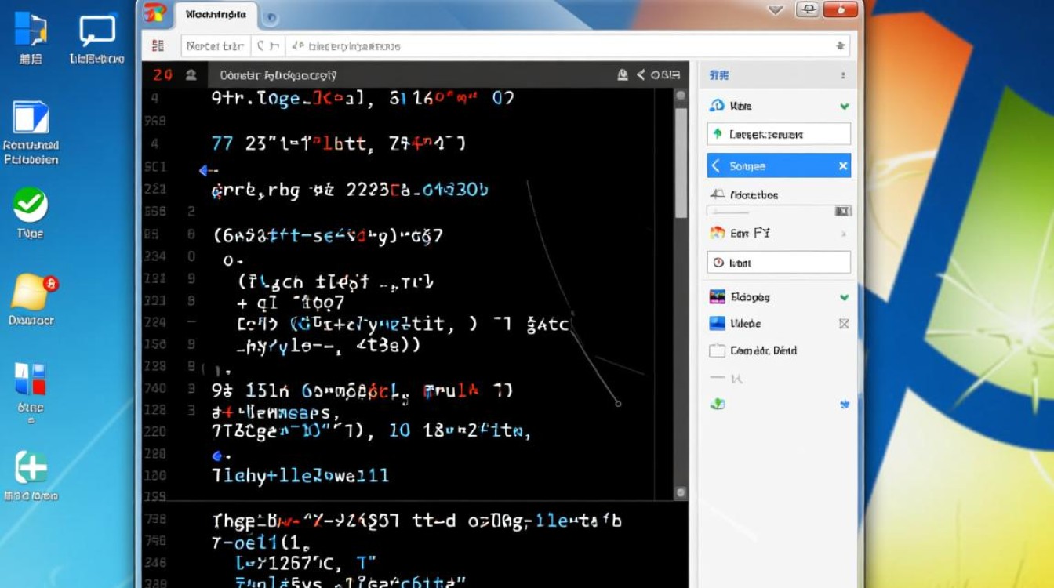Click the green up-arrow icon in side panel
The height and width of the screenshot is (588, 1054).
[717, 134]
